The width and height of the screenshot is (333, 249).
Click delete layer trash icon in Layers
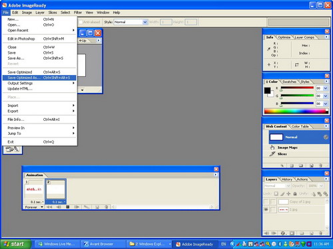pyautogui.click(x=320, y=233)
